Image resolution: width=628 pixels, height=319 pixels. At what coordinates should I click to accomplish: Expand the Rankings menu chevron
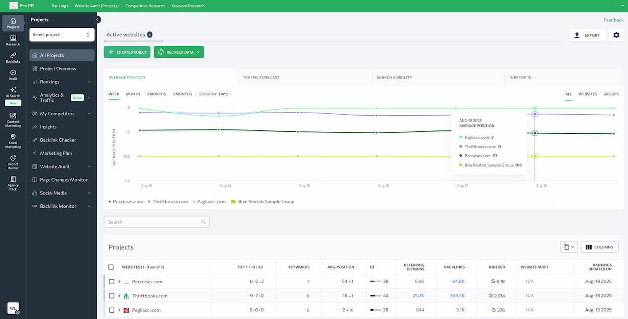pyautogui.click(x=89, y=82)
